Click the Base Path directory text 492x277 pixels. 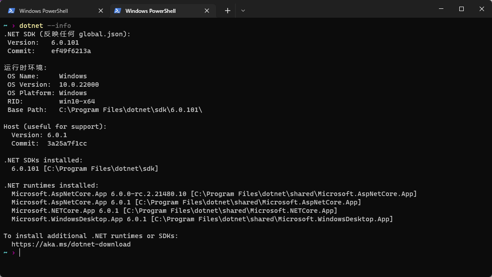click(130, 109)
